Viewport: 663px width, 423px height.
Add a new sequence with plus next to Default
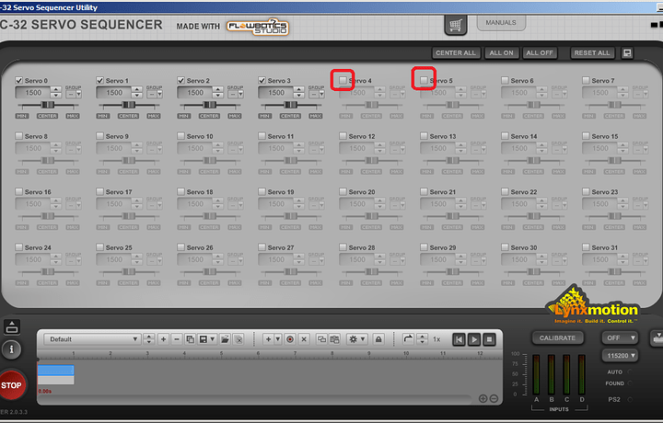[164, 339]
